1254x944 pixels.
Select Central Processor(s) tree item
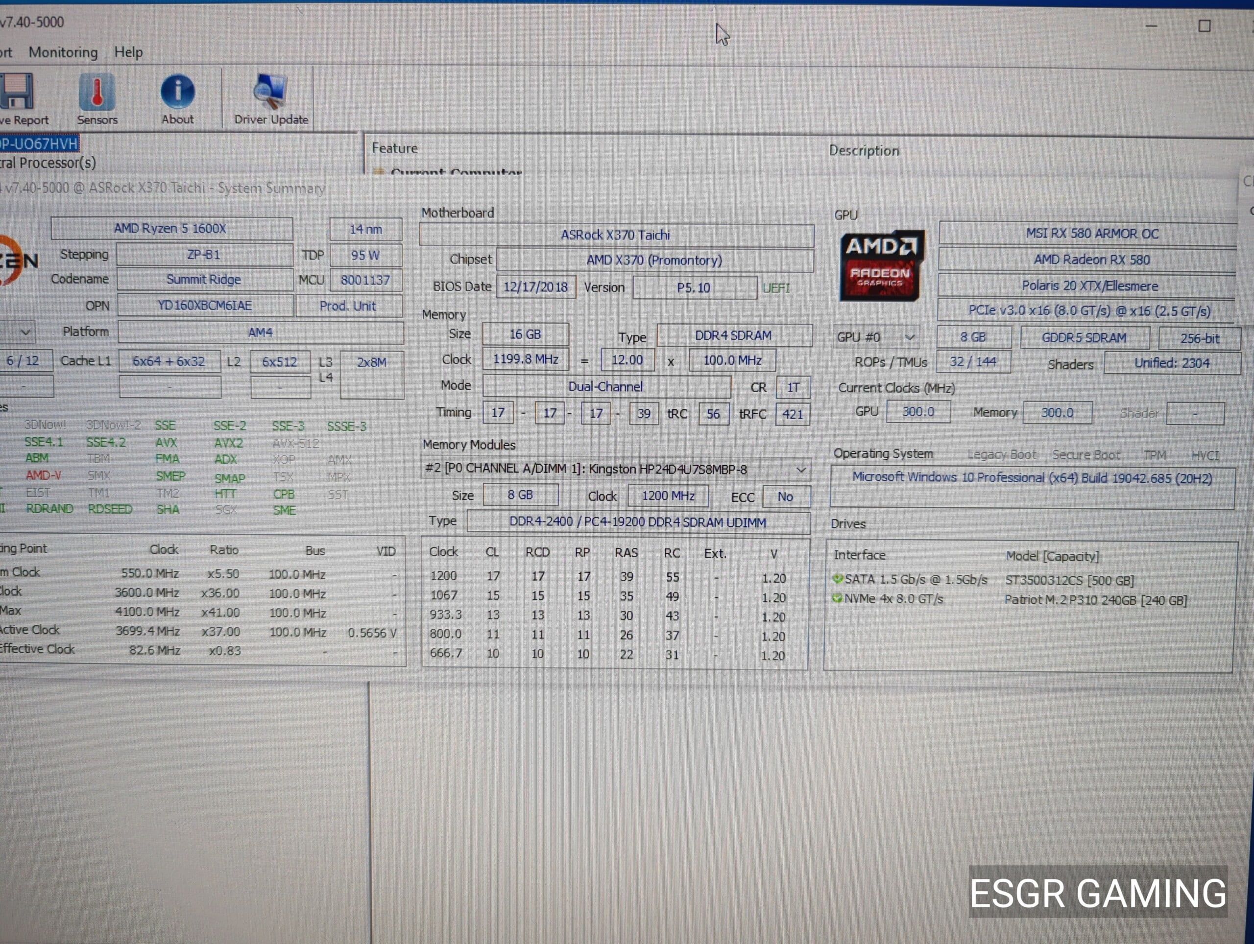pyautogui.click(x=48, y=163)
